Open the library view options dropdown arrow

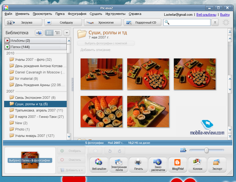point(67,33)
